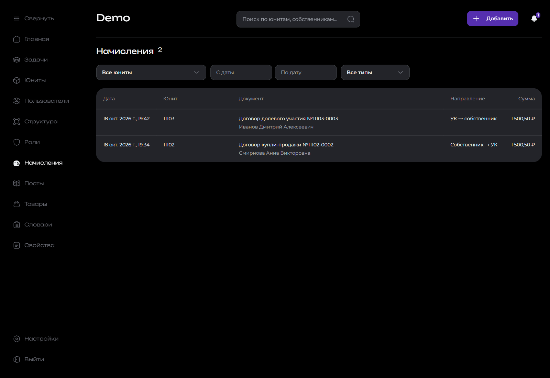550x378 pixels.
Task: Open Договор долевого участия №11103-0003
Action: (x=288, y=119)
